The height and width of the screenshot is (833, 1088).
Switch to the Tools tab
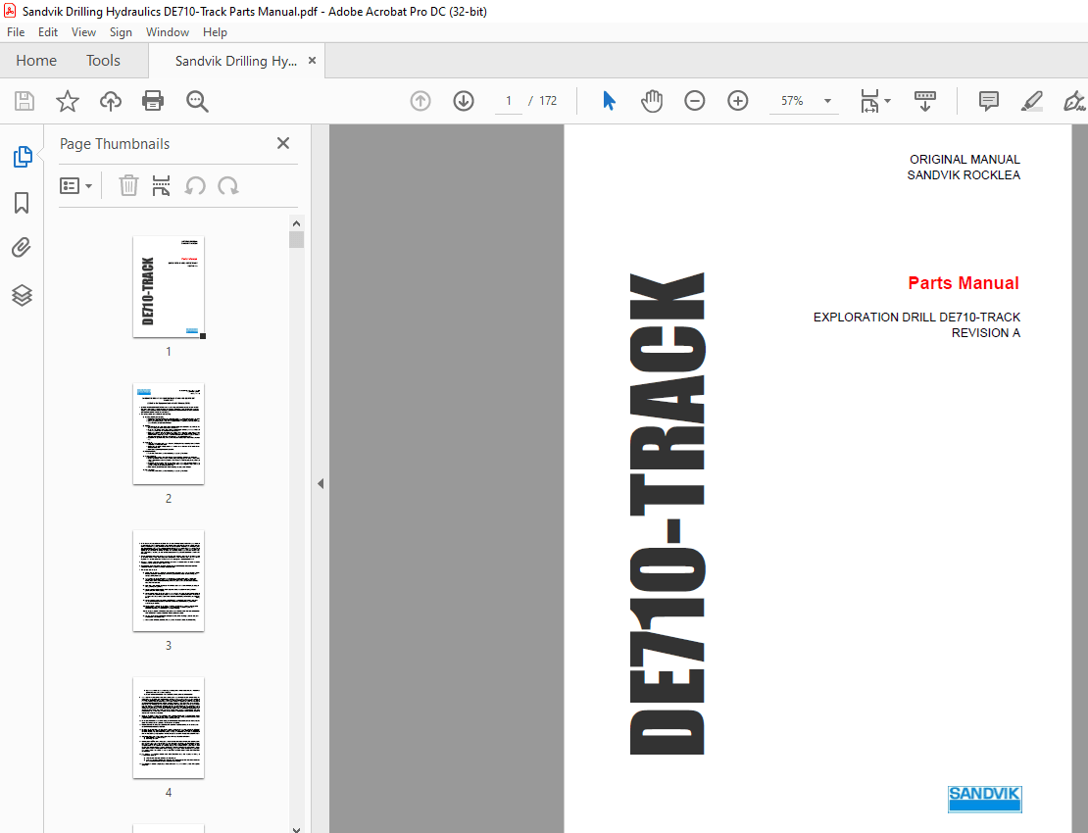click(103, 61)
